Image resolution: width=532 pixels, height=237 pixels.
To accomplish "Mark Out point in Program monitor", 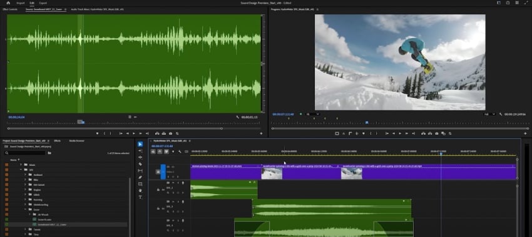I will coord(377,133).
